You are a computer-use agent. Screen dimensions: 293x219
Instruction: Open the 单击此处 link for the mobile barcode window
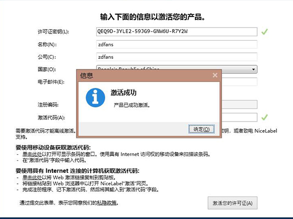click(32, 154)
